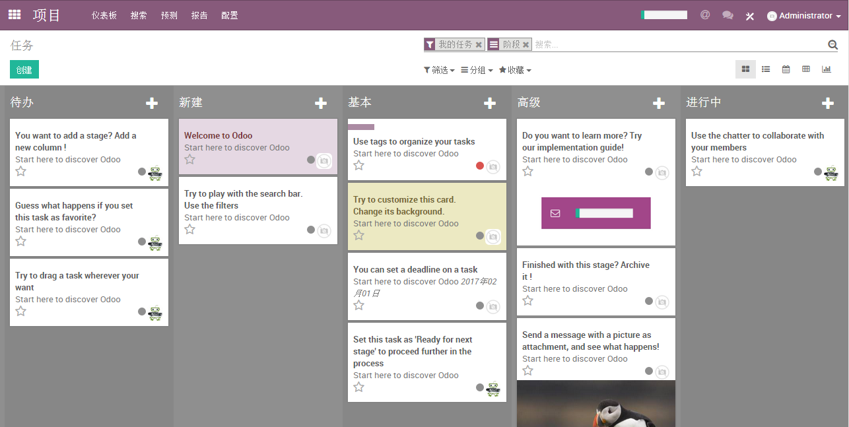849x427 pixels.
Task: Open state dropdown on 'Send a message' card
Action: (649, 371)
